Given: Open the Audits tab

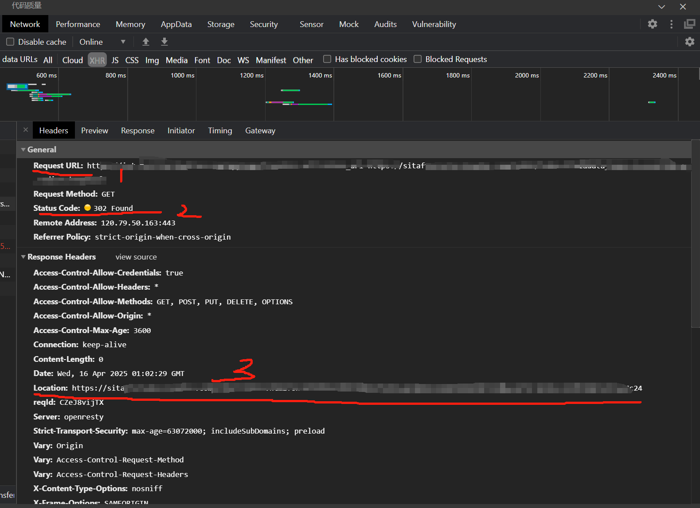Looking at the screenshot, I should click(385, 24).
